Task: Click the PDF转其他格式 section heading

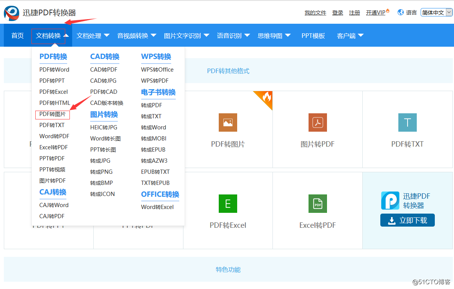Action: click(228, 71)
